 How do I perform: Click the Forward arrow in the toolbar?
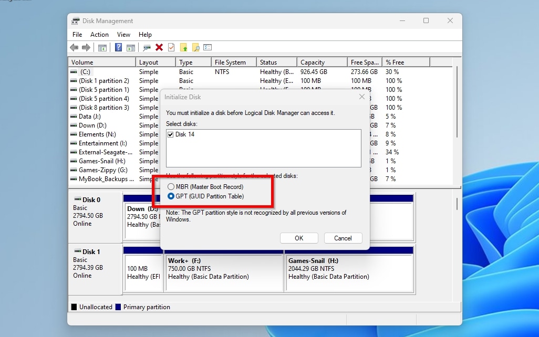click(x=86, y=47)
